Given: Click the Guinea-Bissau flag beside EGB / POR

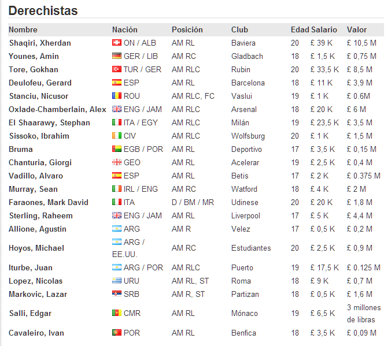Looking at the screenshot, I should pos(117,149).
